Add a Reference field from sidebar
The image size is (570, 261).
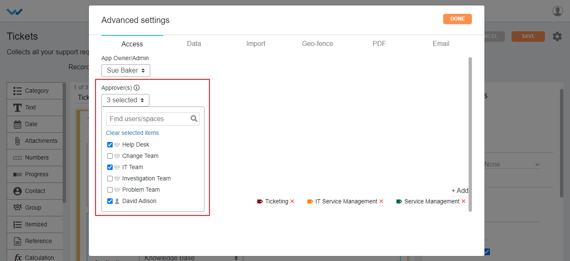click(35, 241)
